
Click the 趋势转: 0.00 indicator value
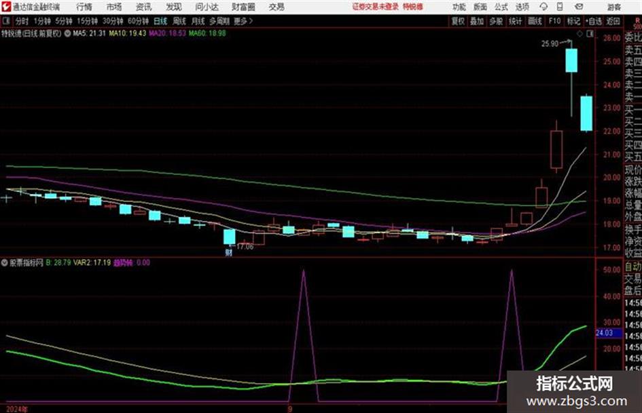click(x=132, y=262)
